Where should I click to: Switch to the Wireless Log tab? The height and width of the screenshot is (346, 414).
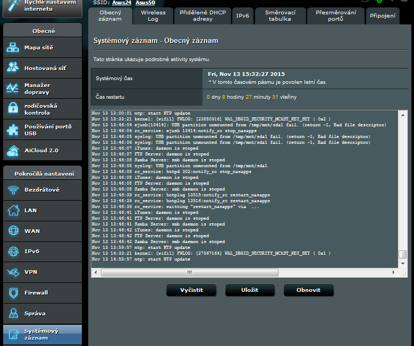click(x=153, y=16)
